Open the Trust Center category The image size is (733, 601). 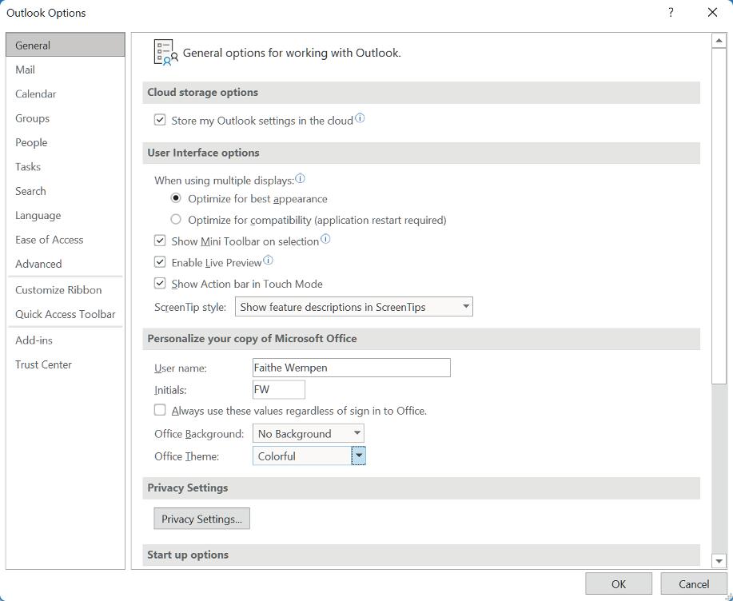coord(44,364)
